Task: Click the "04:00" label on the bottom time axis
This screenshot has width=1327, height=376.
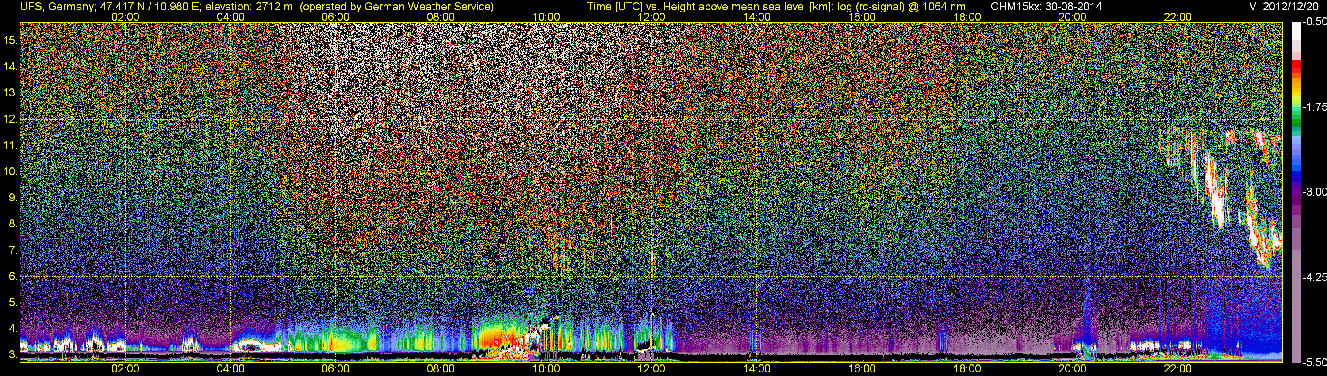Action: [230, 369]
